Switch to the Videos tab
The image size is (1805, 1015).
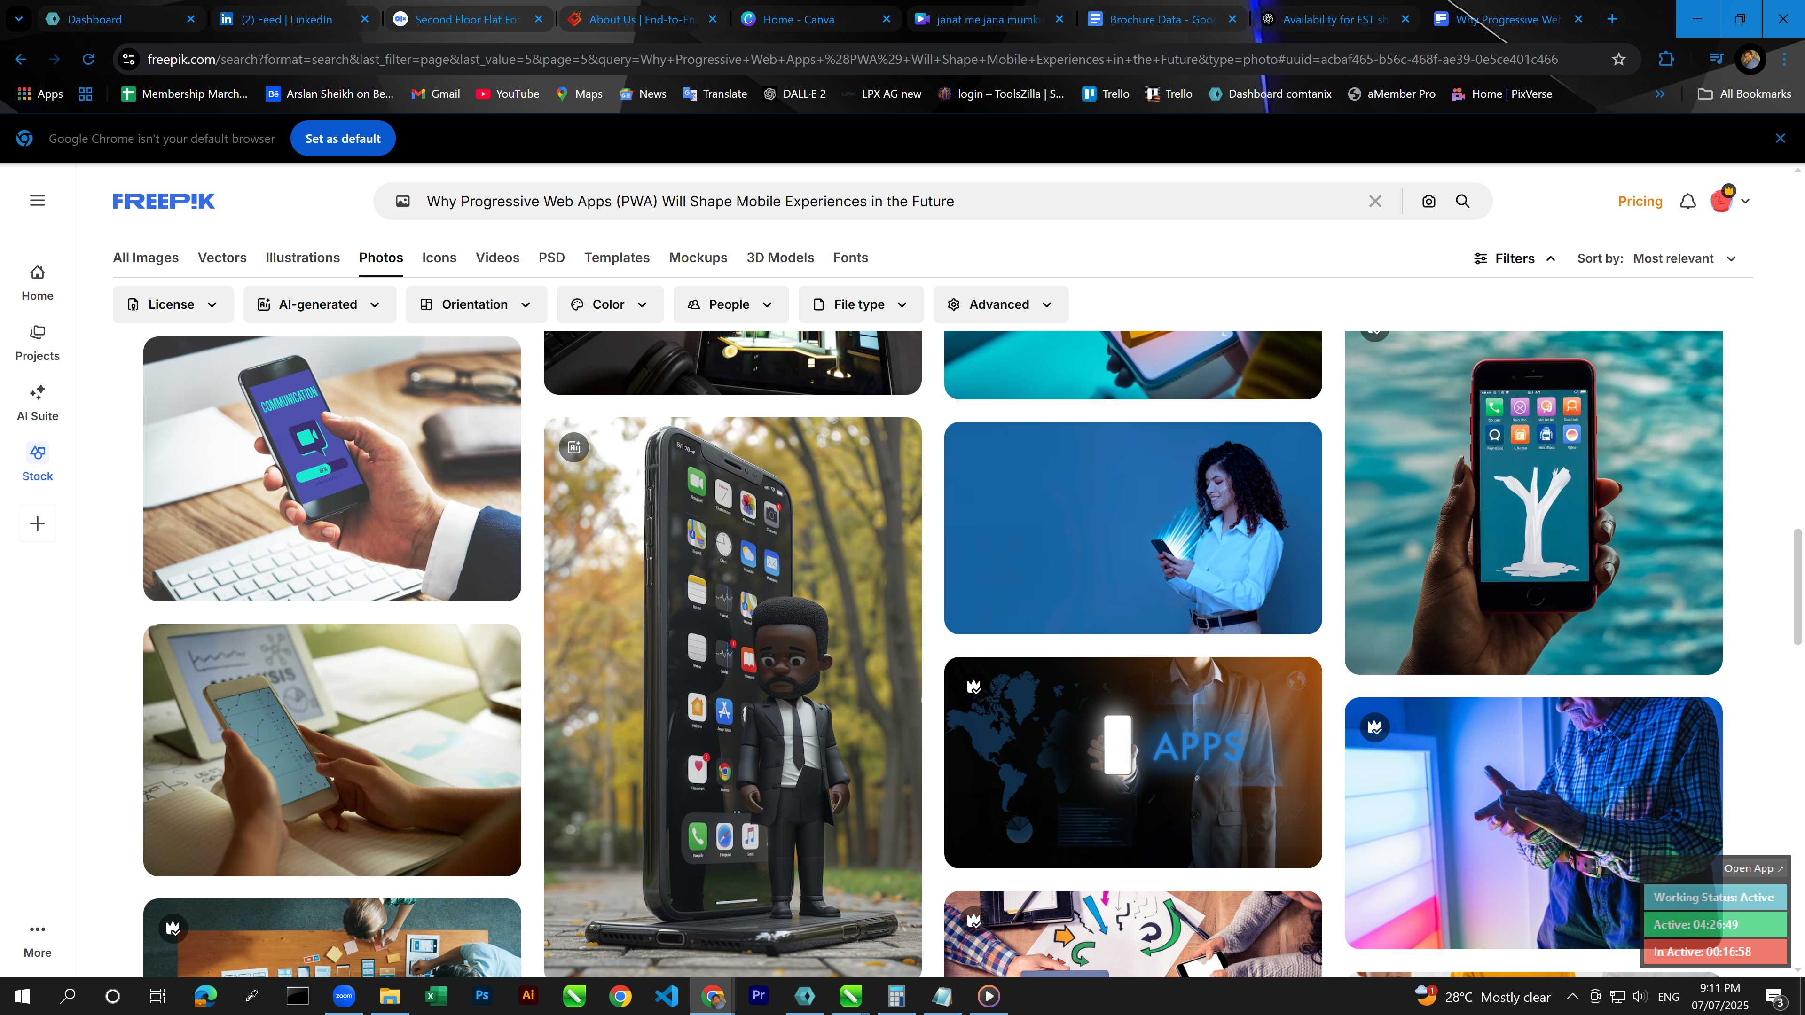[x=497, y=258]
